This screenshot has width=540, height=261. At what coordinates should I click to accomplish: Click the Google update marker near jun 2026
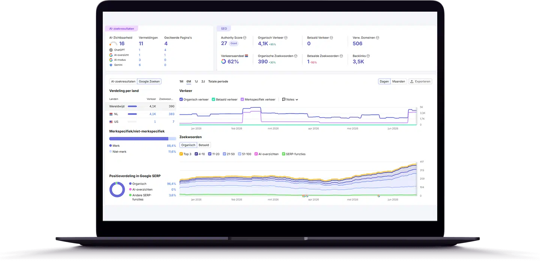point(379,196)
